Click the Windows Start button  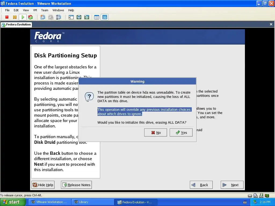coord(13,202)
